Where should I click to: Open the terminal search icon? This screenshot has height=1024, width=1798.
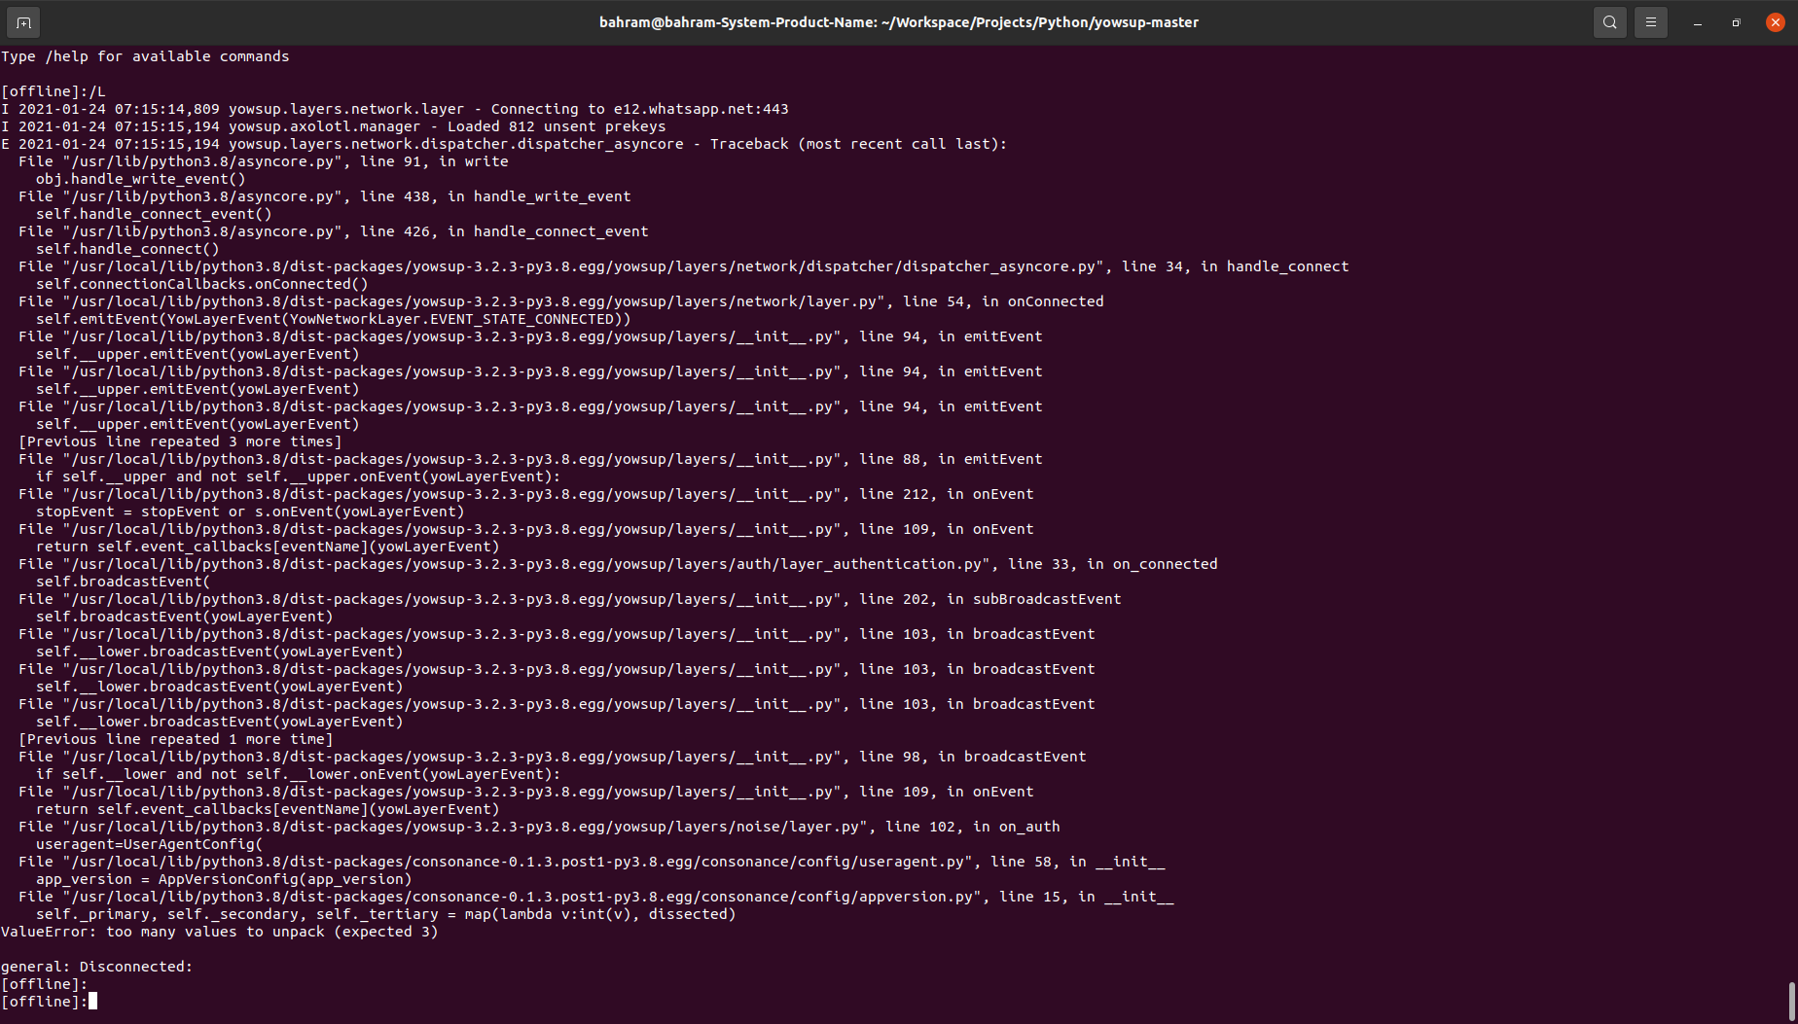pyautogui.click(x=1610, y=22)
